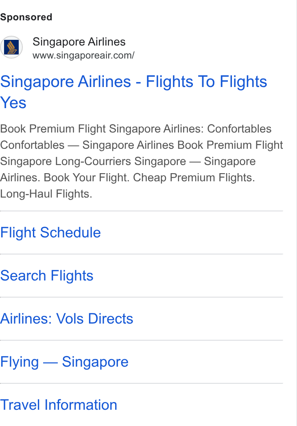Screen dimensions: 297x426
Task: Open the Airlines: Vols Directs sitelink
Action: point(67,318)
